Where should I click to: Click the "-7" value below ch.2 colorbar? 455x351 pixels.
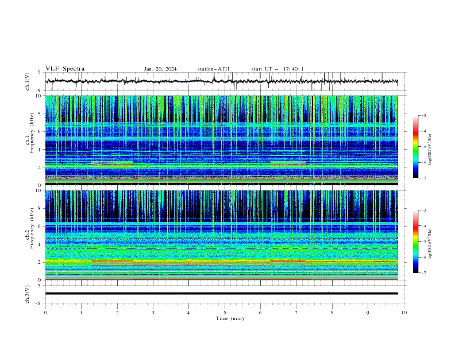[x=423, y=272]
